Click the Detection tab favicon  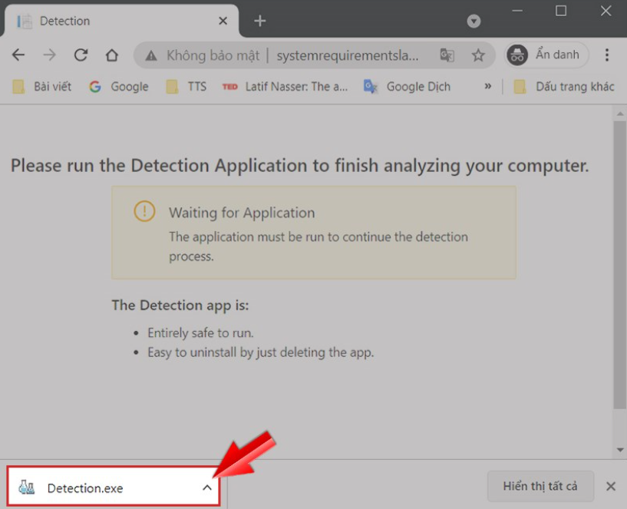coord(25,21)
